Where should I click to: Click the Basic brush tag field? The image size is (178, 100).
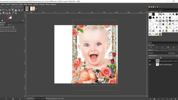tap(163, 43)
